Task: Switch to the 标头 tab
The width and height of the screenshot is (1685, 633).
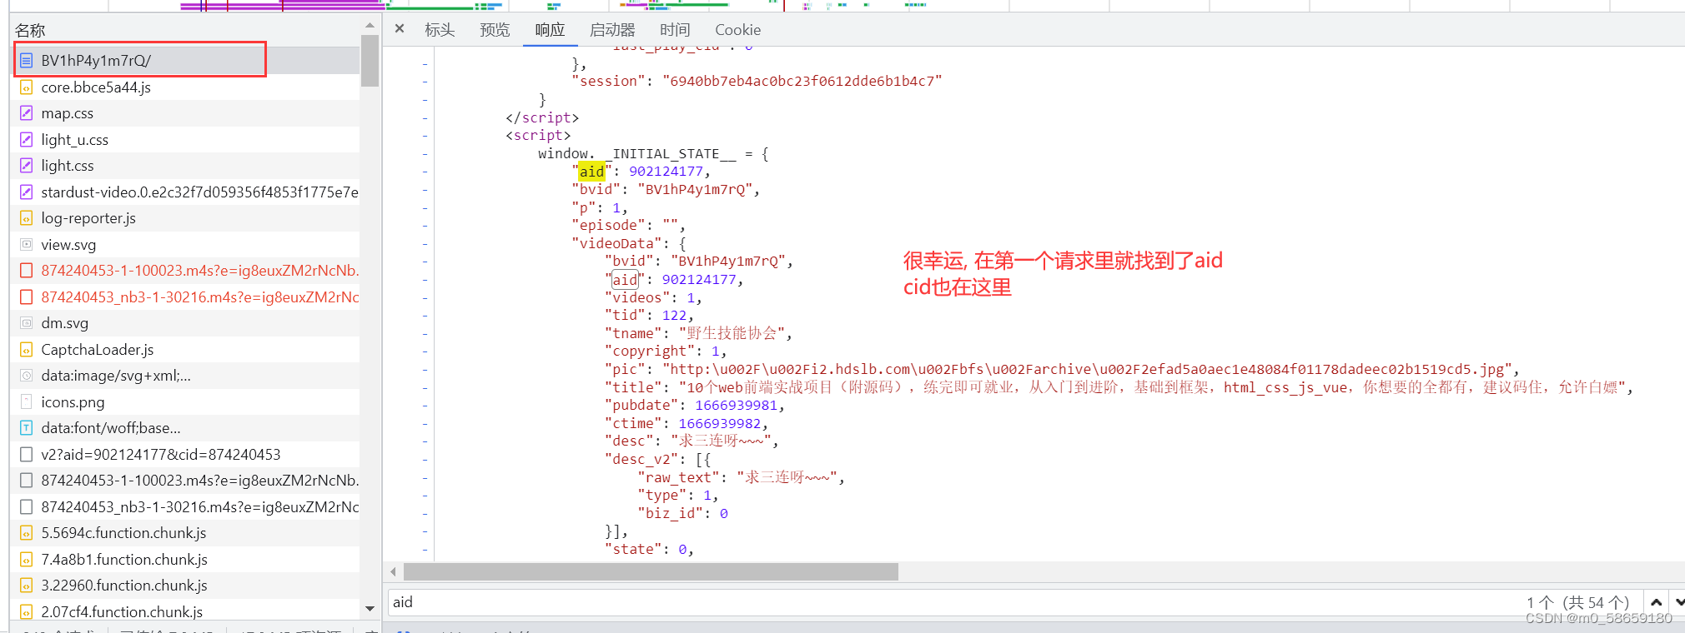Action: click(x=440, y=30)
